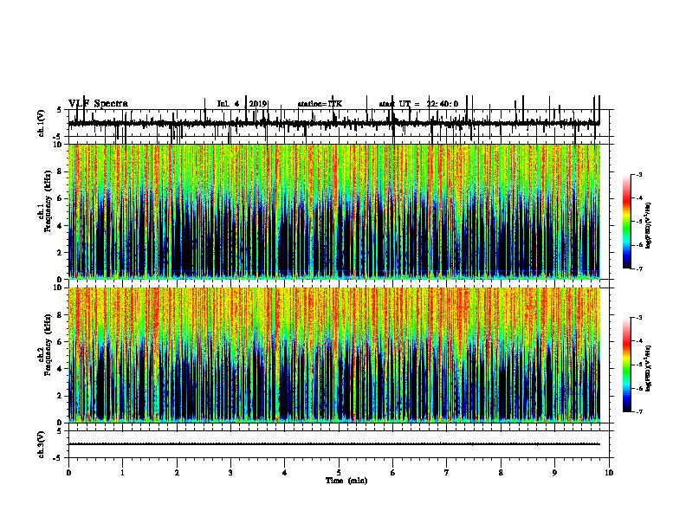
Task: Click time axis tick label "5"
Action: click(339, 473)
